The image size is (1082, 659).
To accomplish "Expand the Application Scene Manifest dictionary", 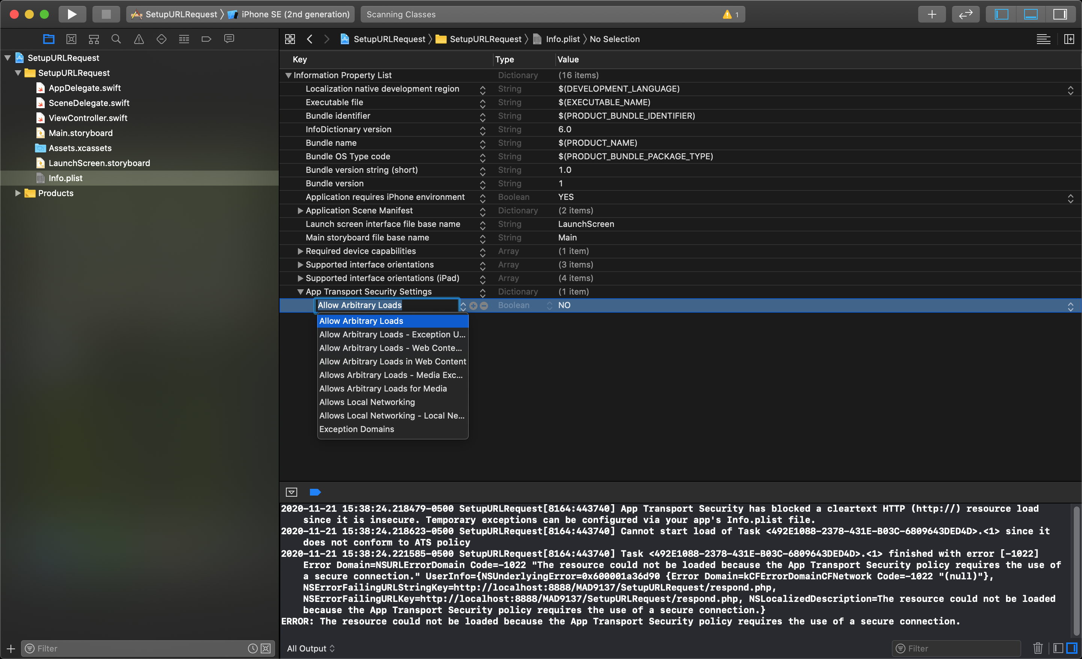I will click(298, 210).
